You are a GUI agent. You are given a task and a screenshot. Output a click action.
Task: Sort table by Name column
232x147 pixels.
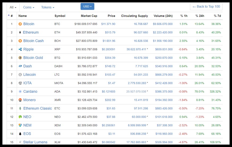(x=23, y=16)
